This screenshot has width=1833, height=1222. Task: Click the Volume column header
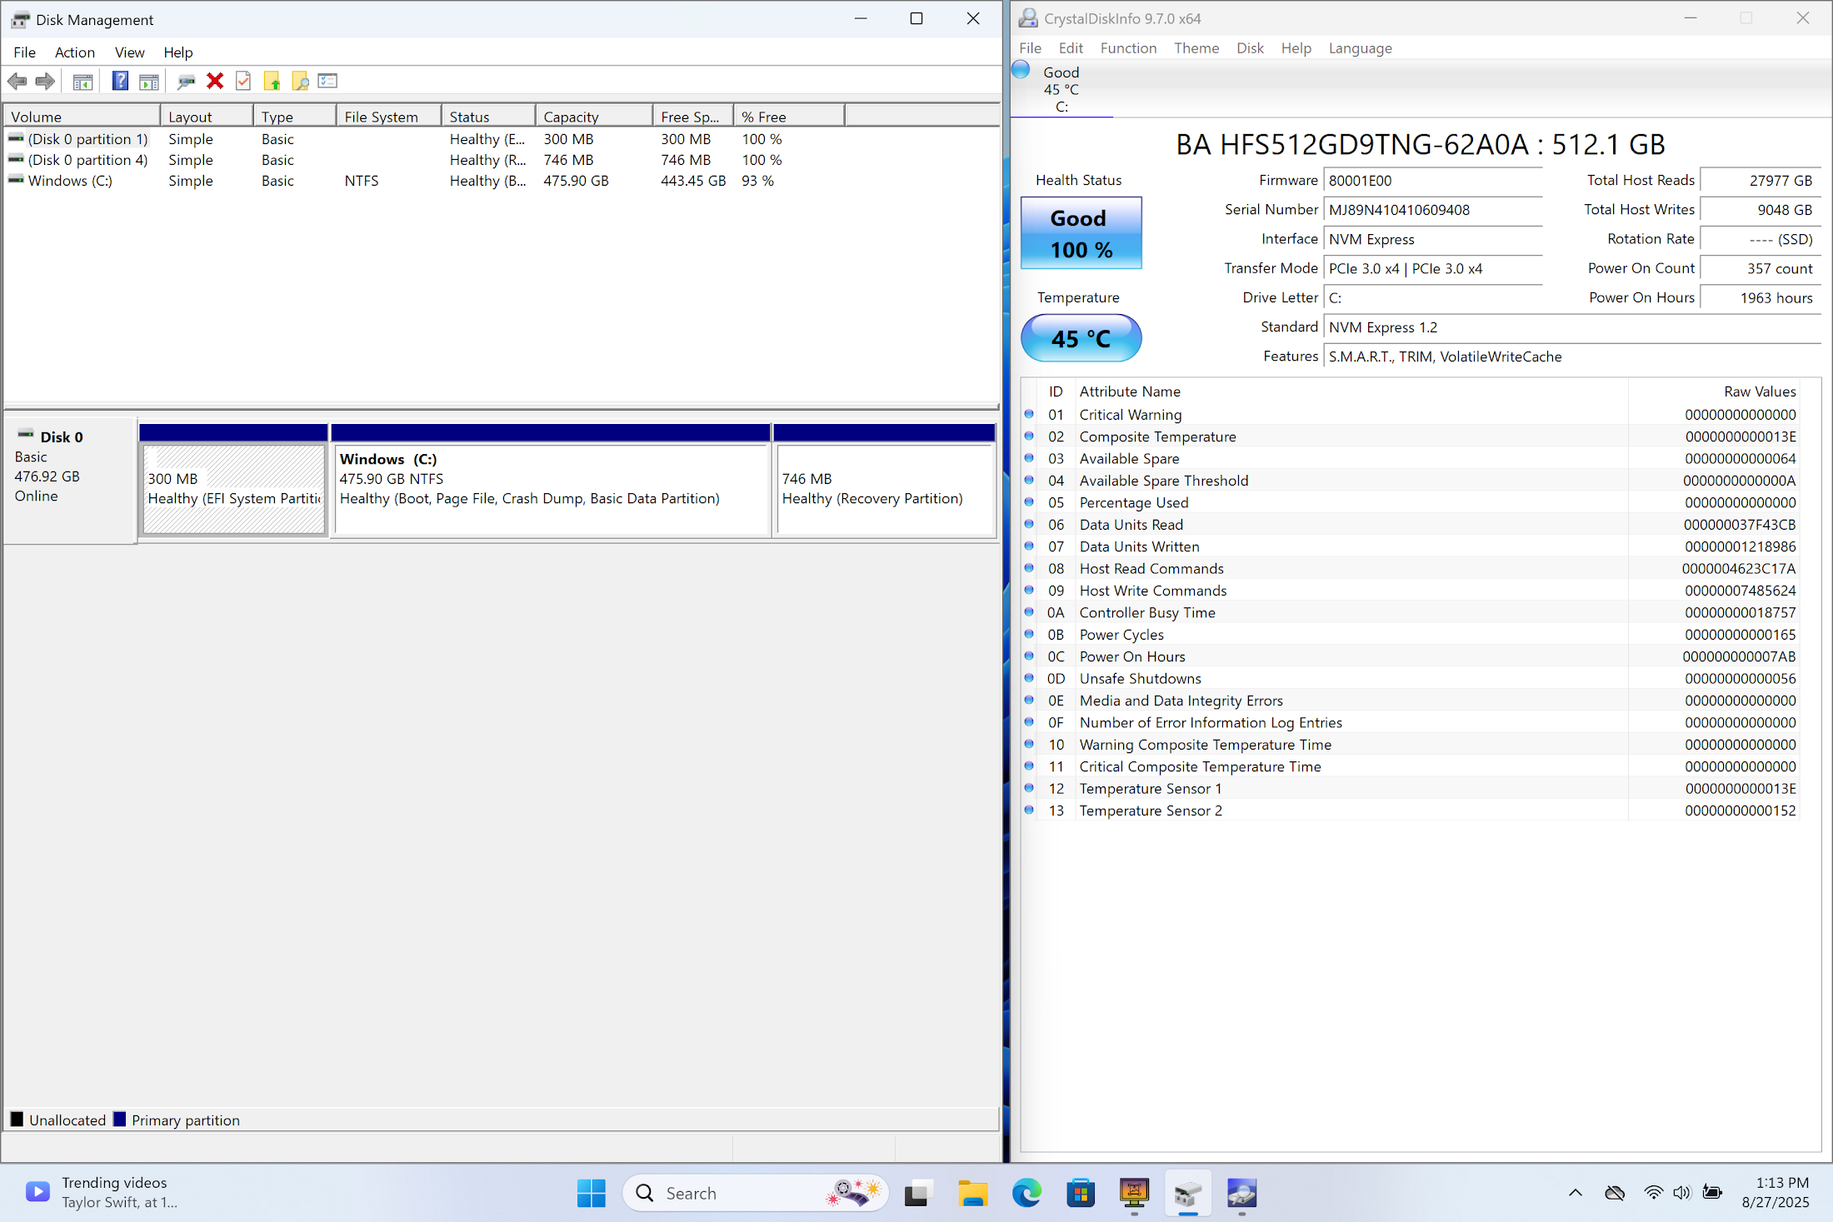click(82, 116)
